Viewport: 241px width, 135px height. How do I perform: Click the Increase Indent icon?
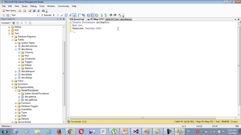pos(115,15)
